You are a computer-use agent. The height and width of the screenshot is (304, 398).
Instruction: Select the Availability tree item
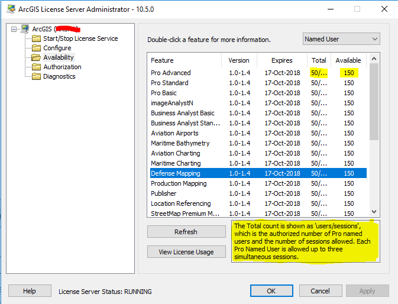click(59, 57)
